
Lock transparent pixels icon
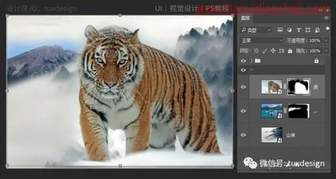point(256,51)
